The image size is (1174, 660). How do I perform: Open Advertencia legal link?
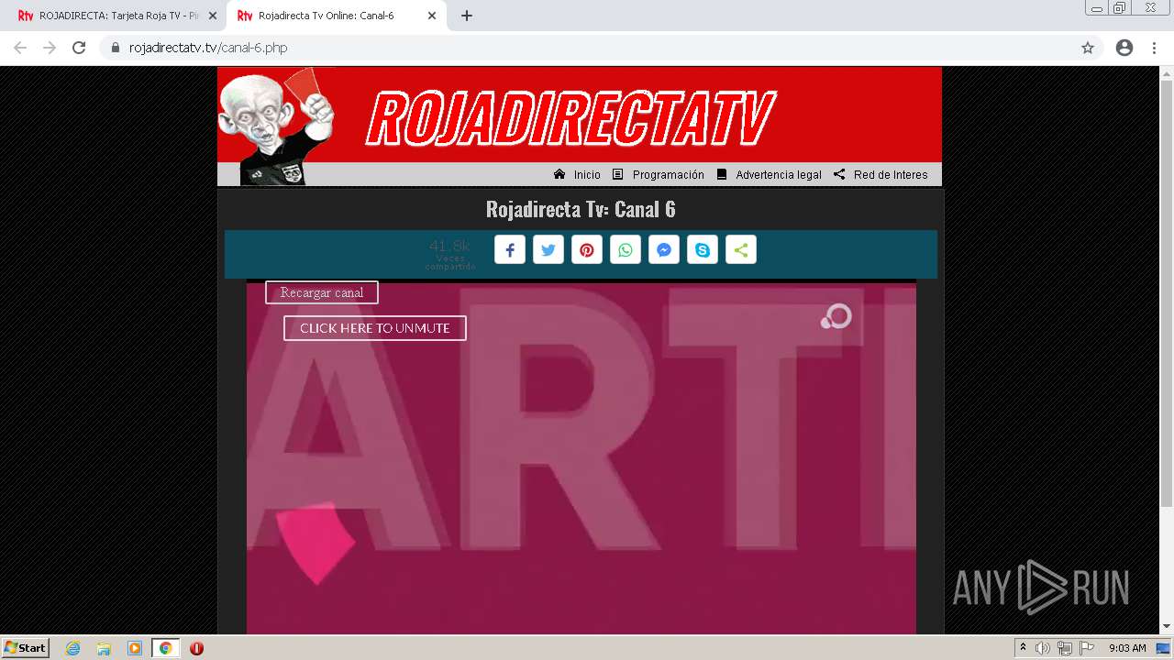779,175
